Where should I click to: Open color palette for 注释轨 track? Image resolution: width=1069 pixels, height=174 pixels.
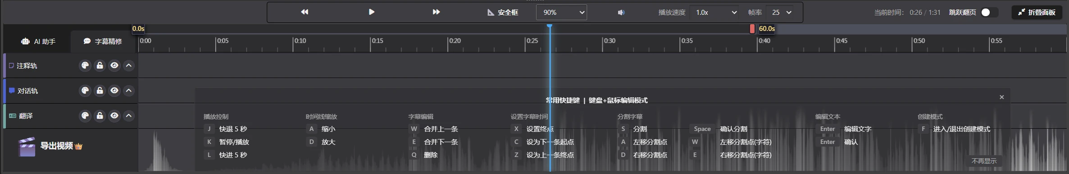coord(85,65)
